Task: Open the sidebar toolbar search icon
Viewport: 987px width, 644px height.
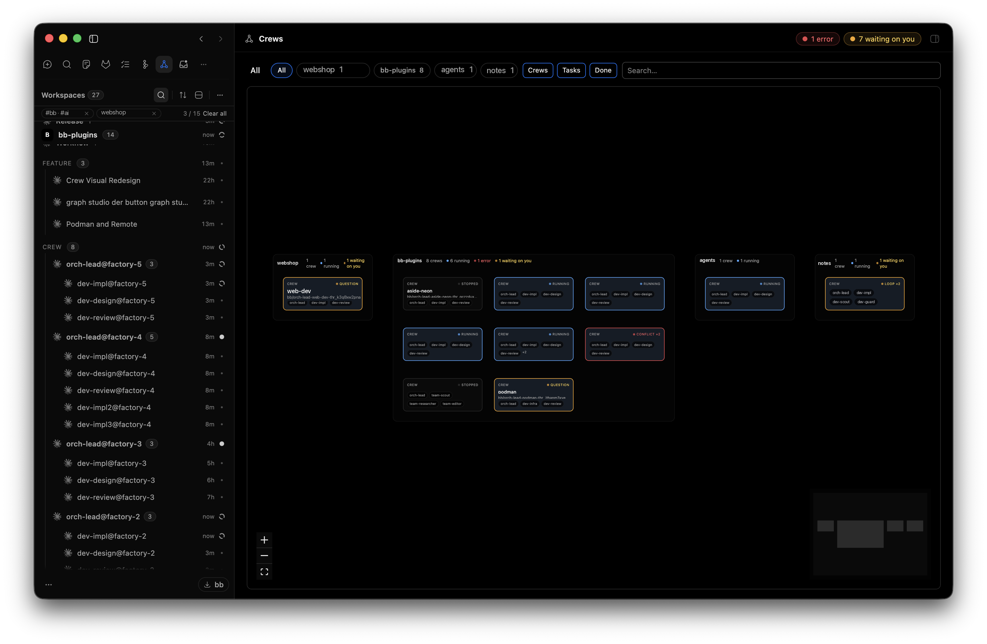Action: tap(67, 64)
